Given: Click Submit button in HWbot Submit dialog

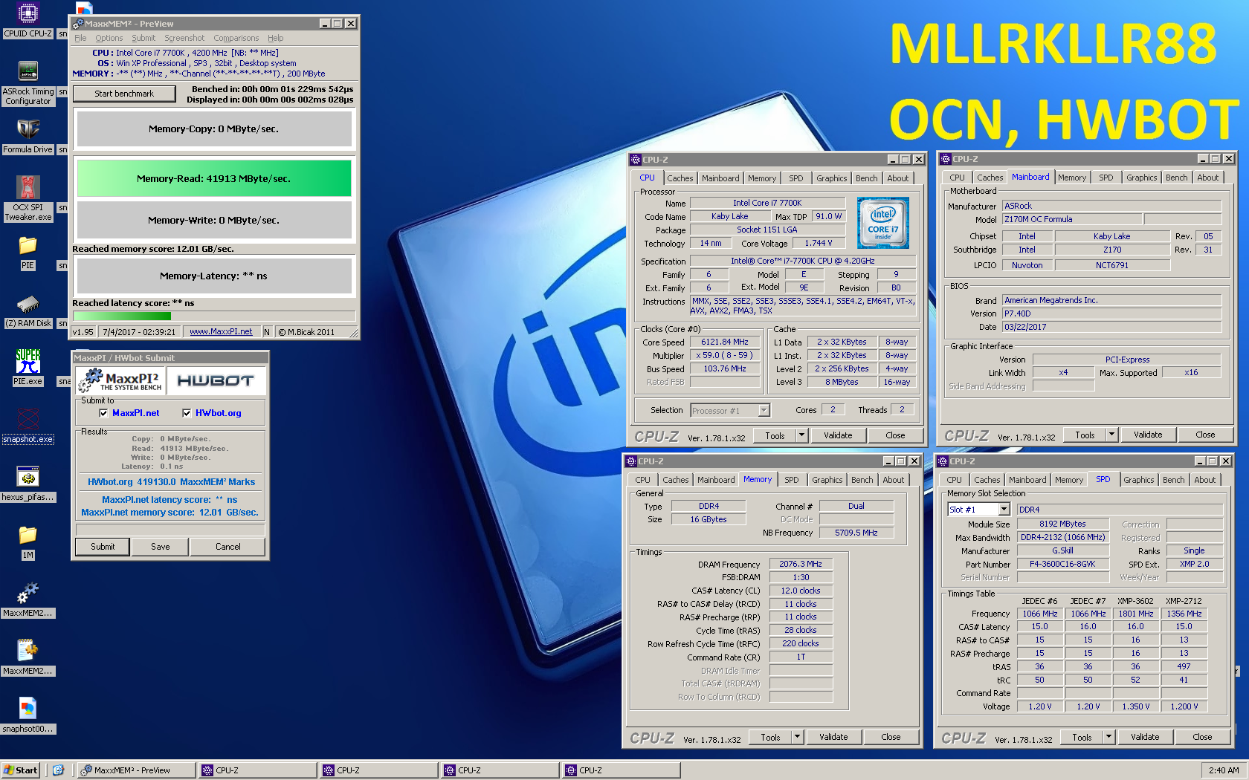Looking at the screenshot, I should pyautogui.click(x=103, y=547).
